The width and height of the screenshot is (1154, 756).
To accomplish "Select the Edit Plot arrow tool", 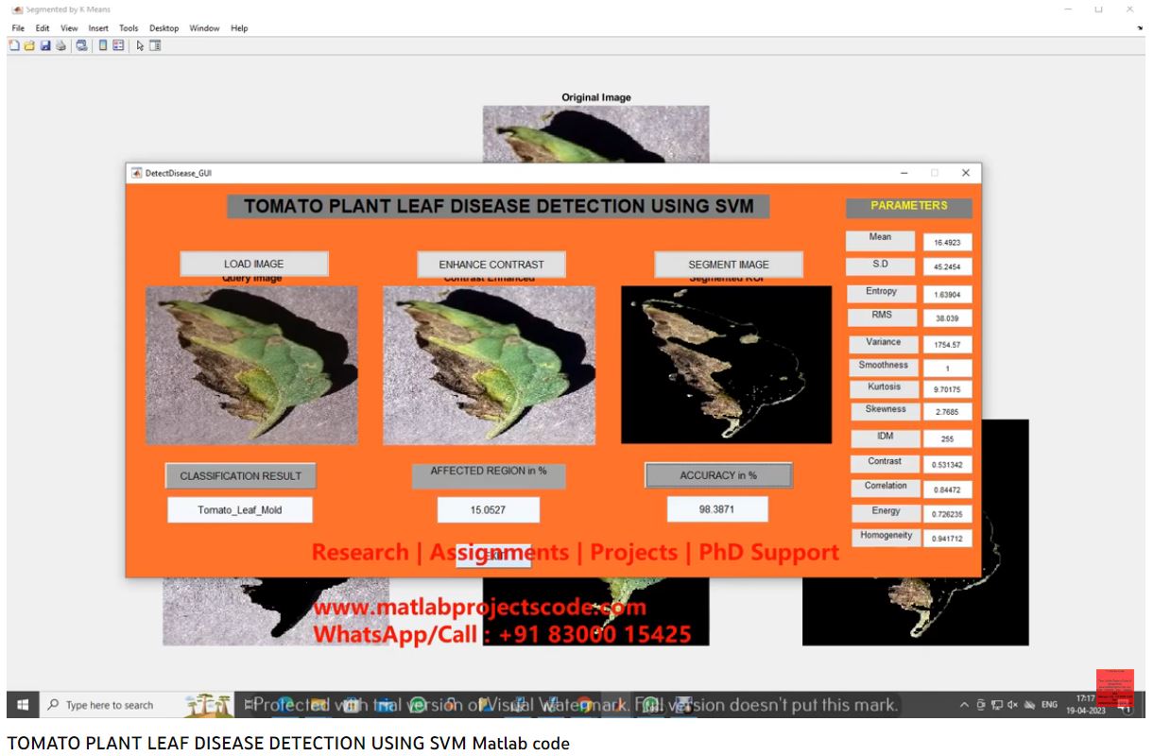I will click(x=141, y=44).
